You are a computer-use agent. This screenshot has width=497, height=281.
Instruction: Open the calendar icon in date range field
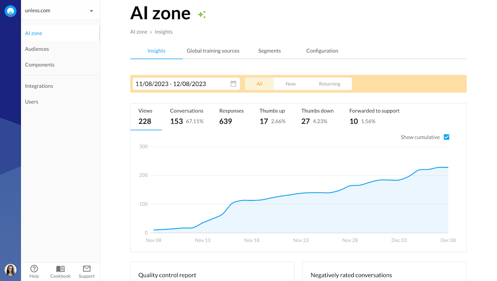233,83
